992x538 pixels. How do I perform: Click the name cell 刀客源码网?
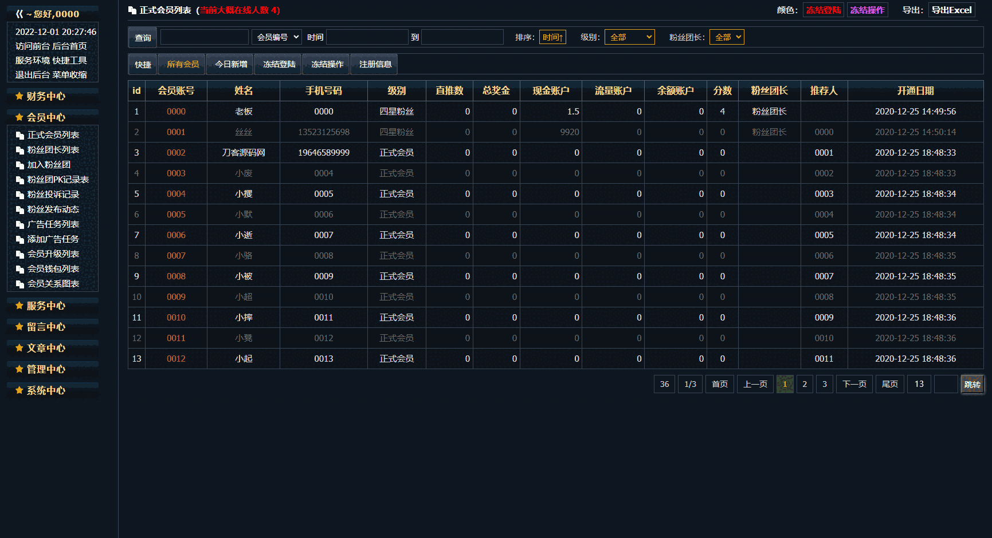click(244, 153)
